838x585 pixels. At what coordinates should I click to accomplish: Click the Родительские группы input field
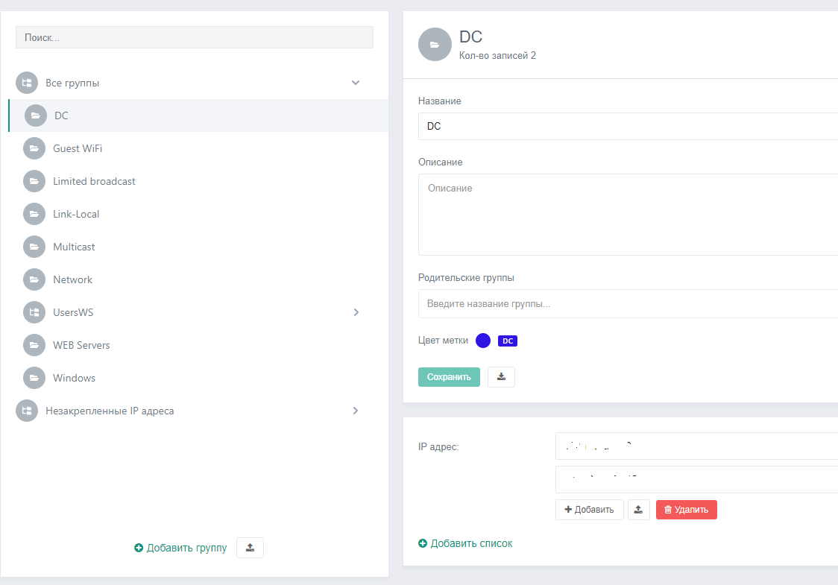coord(626,304)
